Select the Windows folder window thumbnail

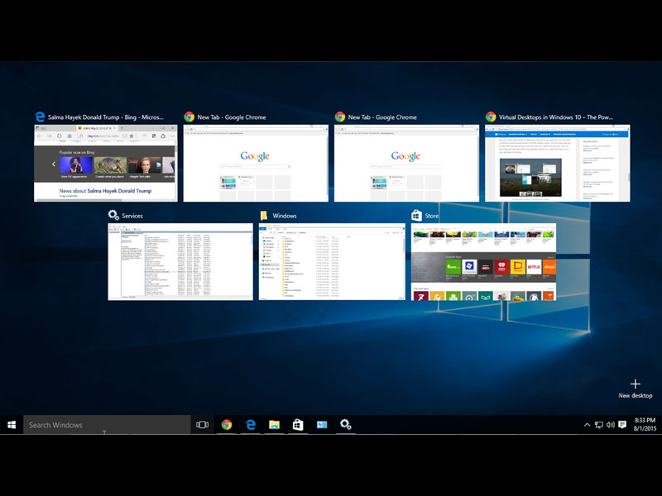pos(332,261)
